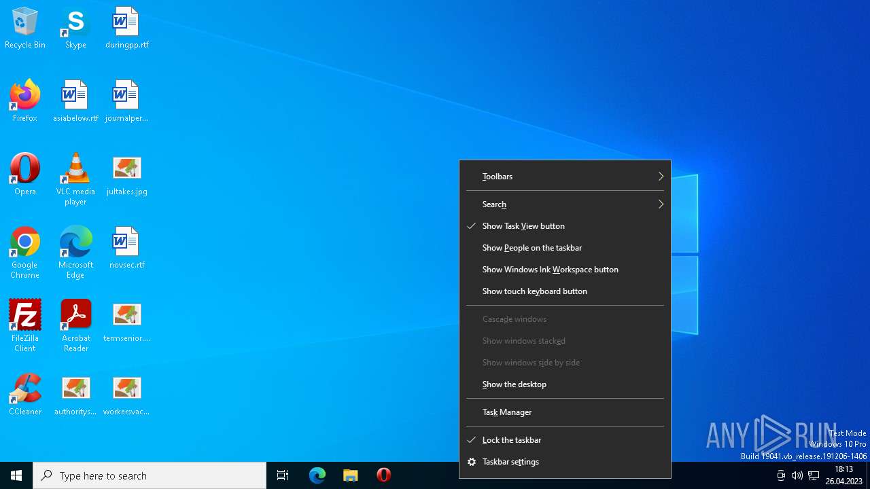The width and height of the screenshot is (870, 489).
Task: Open File Explorer from the taskbar
Action: (x=351, y=475)
